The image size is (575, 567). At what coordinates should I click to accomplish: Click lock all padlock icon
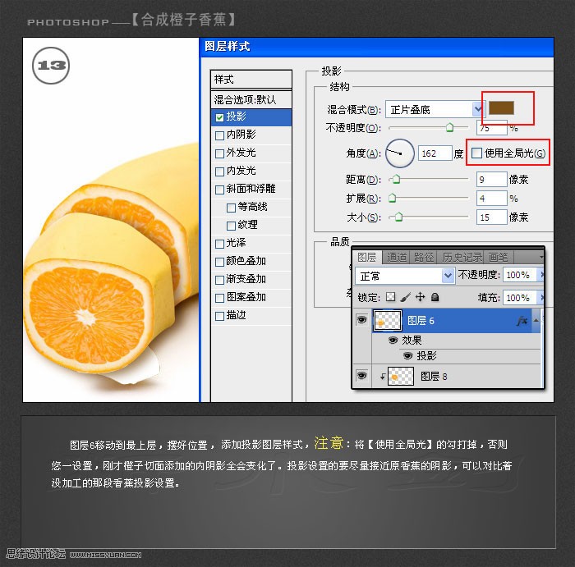coord(435,297)
